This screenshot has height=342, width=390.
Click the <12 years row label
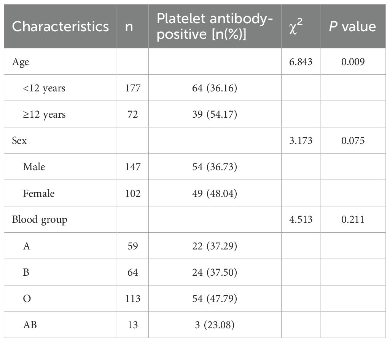pos(44,88)
